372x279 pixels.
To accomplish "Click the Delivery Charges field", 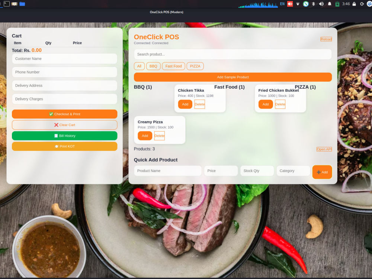I will click(x=64, y=99).
